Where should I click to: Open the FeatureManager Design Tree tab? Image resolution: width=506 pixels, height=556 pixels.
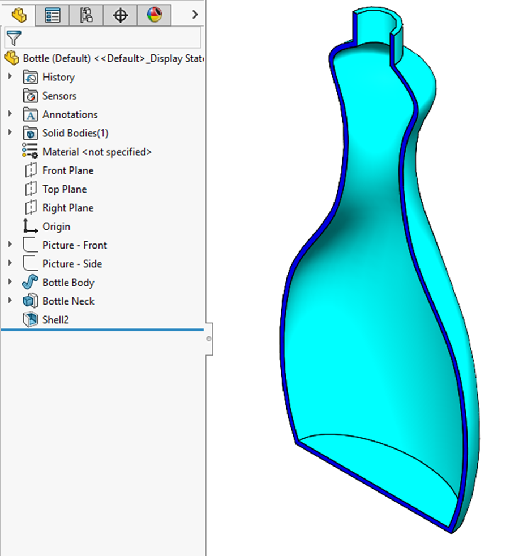coord(18,15)
